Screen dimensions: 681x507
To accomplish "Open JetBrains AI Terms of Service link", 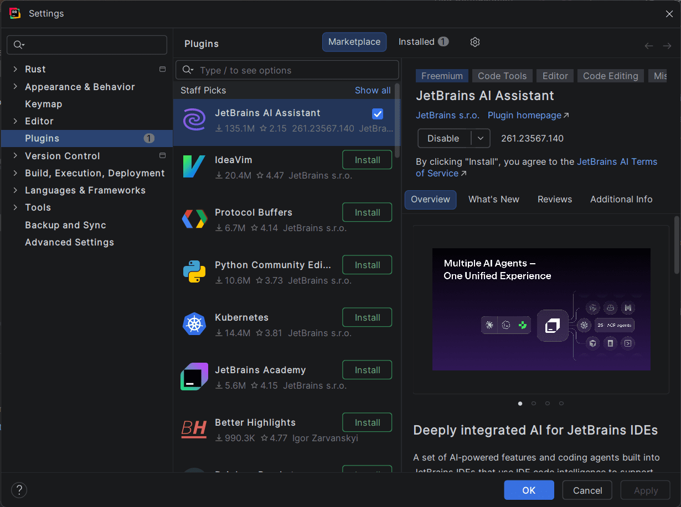I will (536, 168).
